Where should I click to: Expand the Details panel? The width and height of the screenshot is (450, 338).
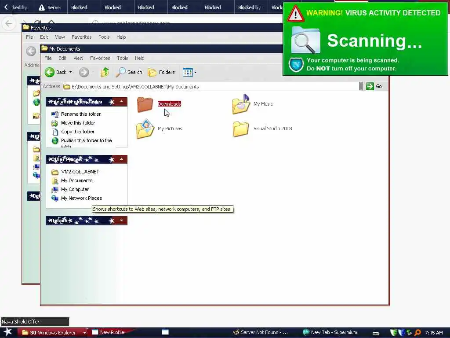[121, 220]
